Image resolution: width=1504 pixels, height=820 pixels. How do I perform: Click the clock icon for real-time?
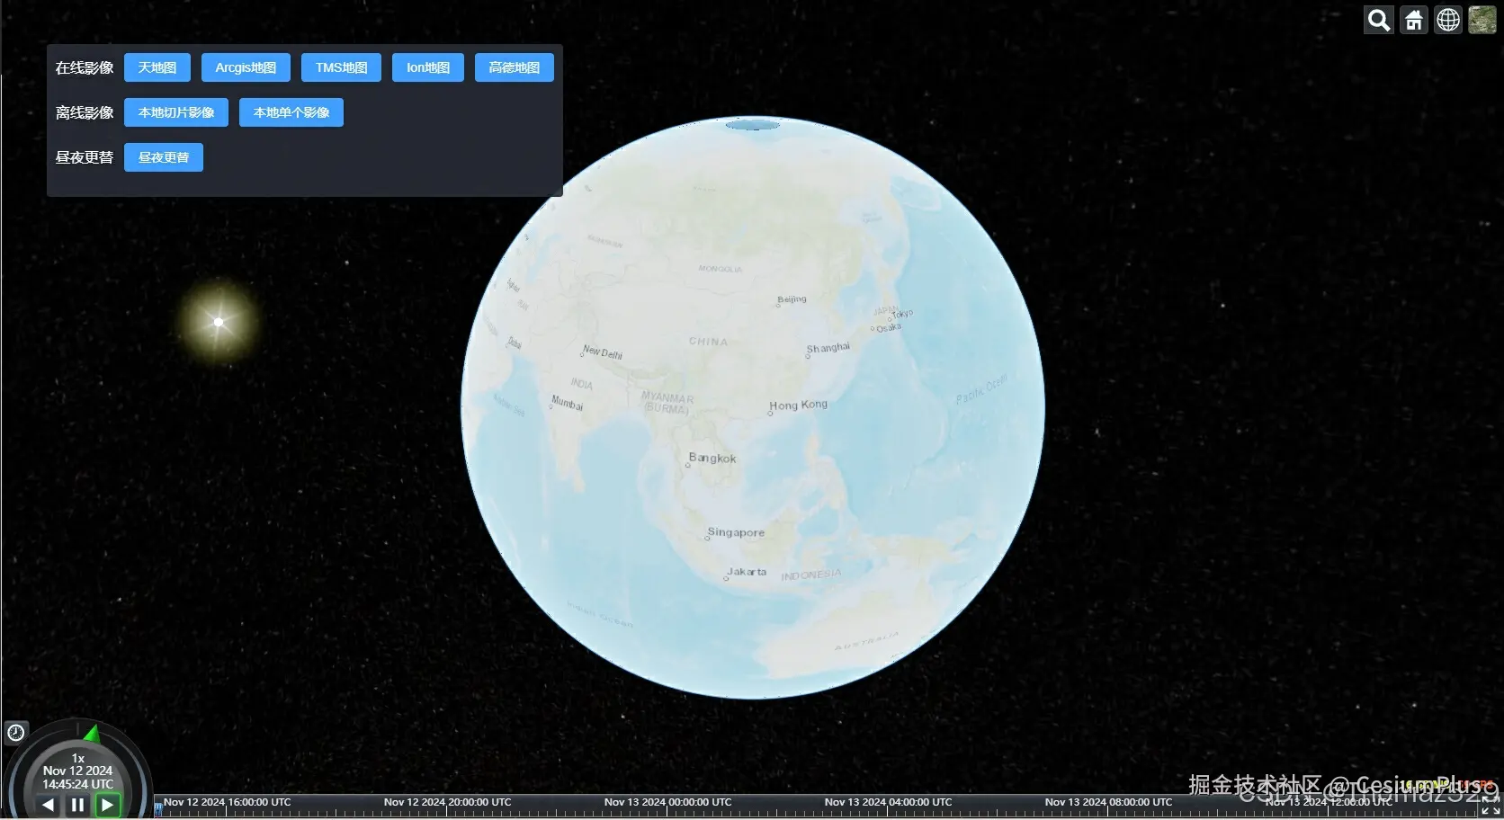[x=16, y=733]
